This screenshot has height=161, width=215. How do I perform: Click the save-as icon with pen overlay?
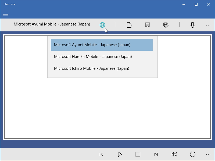166,25
